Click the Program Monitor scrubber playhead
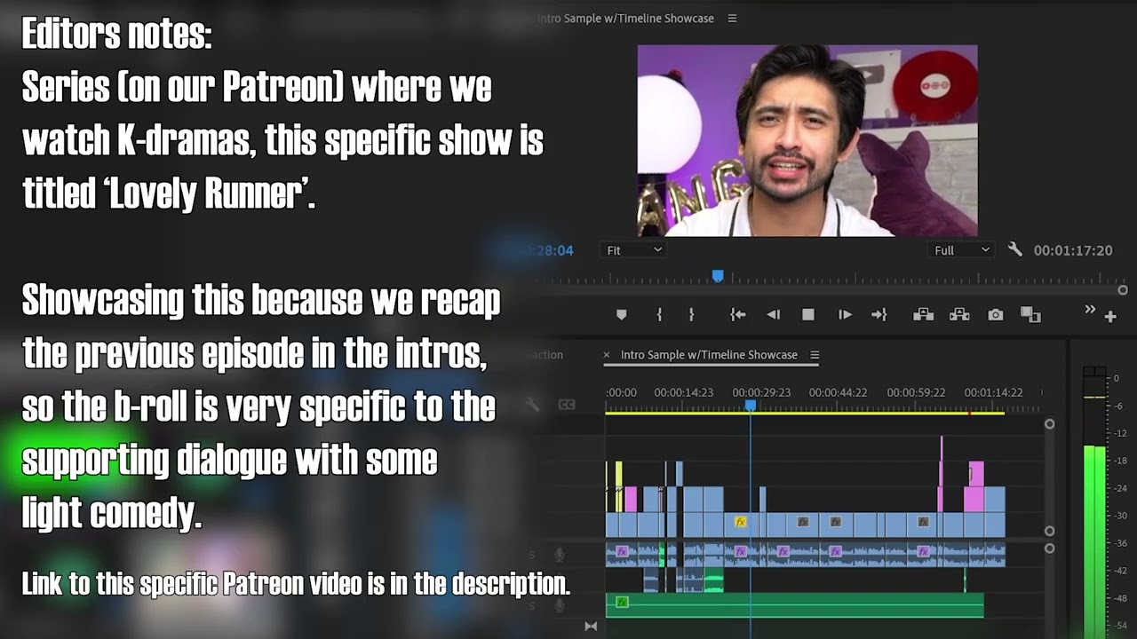 [718, 277]
